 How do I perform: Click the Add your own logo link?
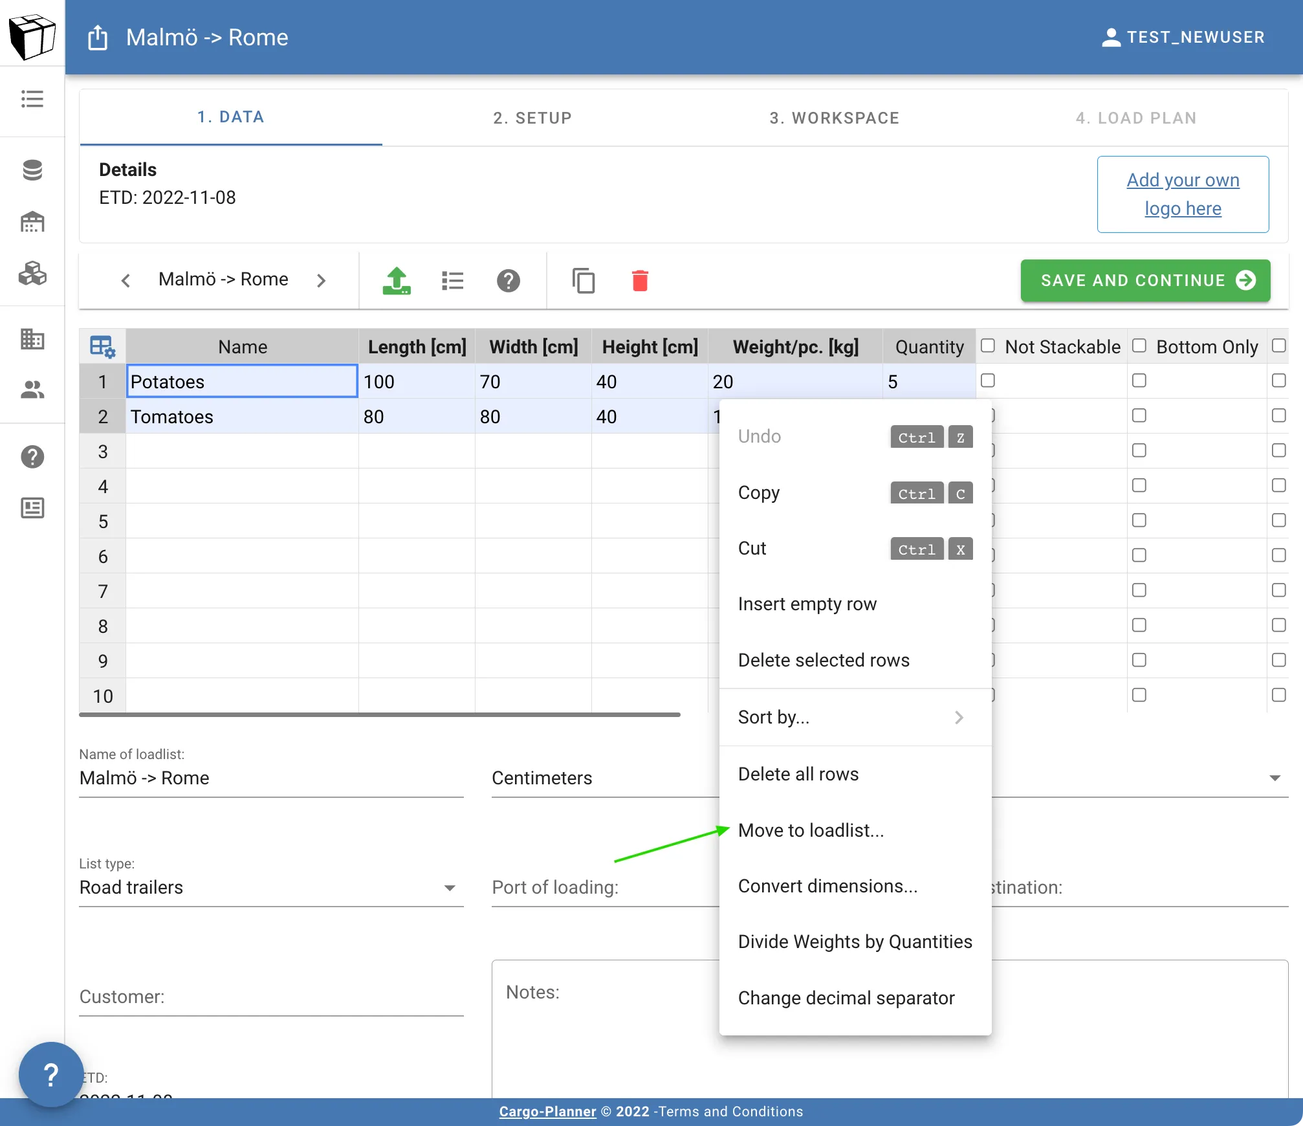[1183, 194]
